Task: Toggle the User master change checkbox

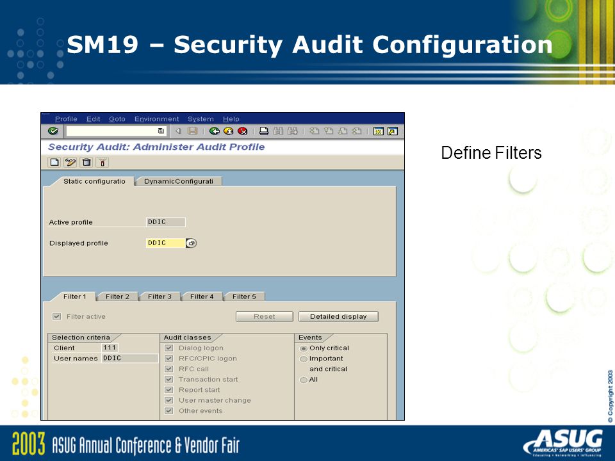Action: click(169, 400)
